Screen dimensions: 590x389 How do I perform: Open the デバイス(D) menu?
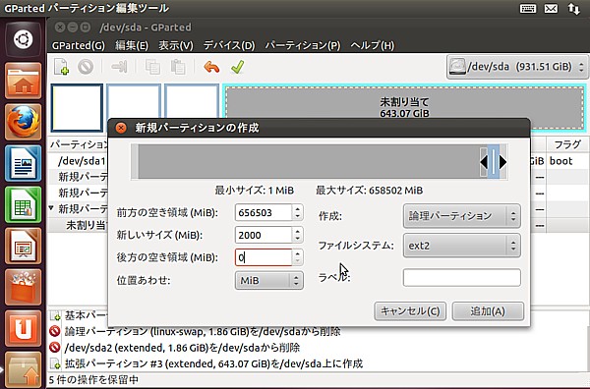(229, 45)
